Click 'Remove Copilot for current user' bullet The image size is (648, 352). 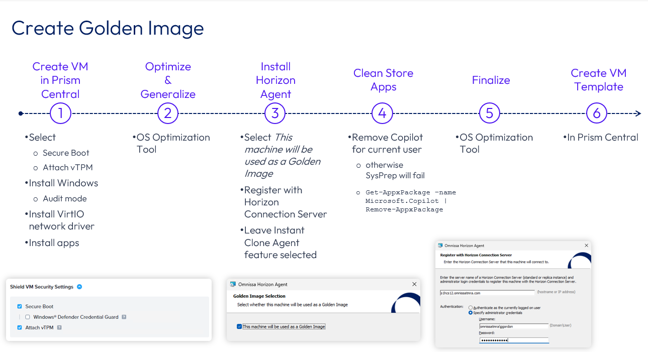[386, 143]
